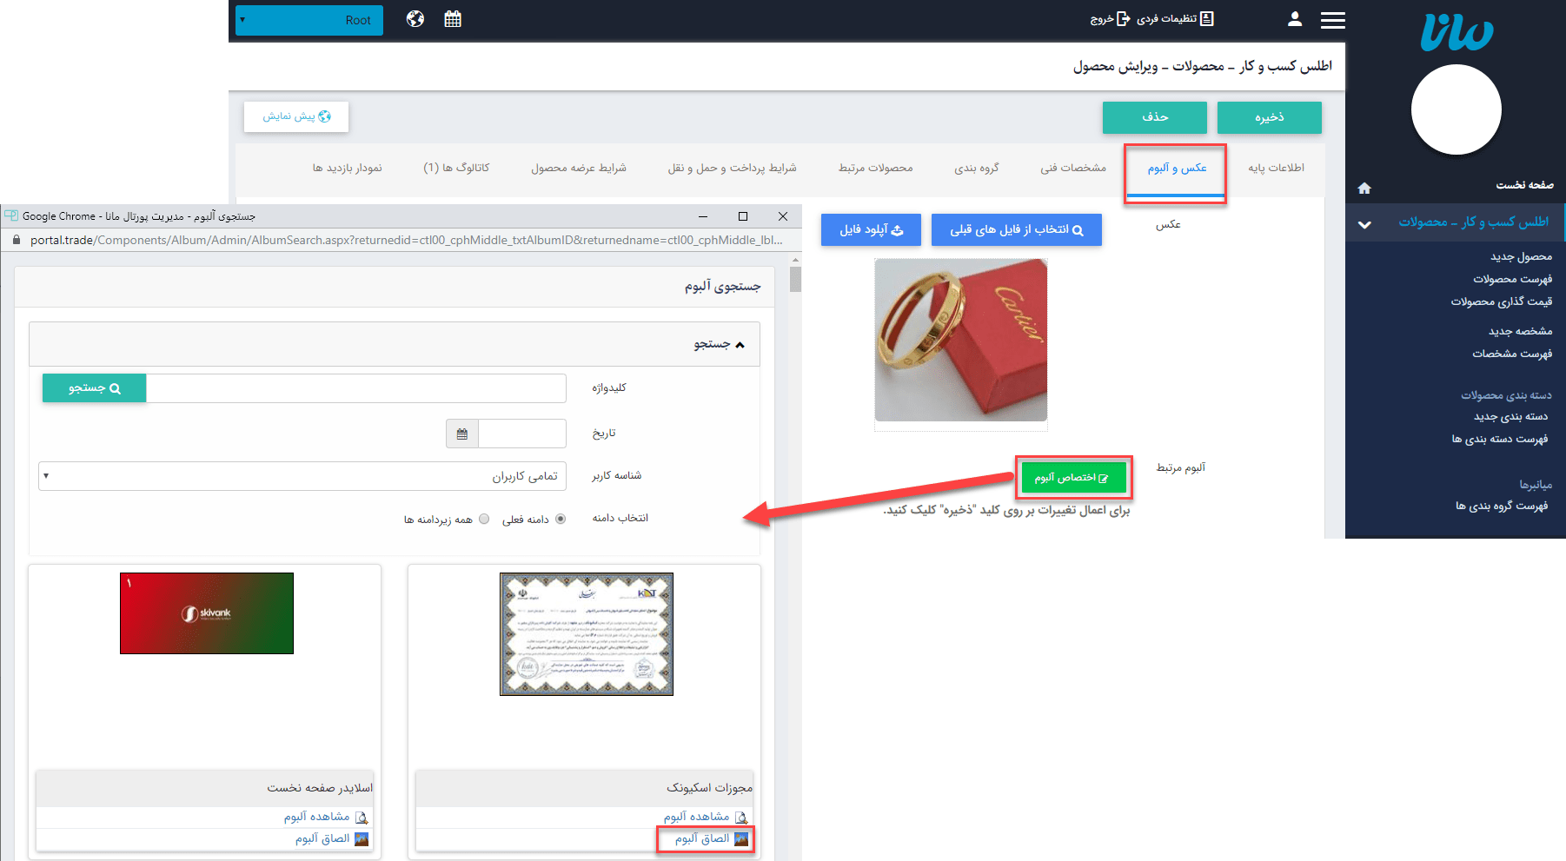The image size is (1566, 861).
Task: Open the calendar icon in top bar
Action: 453,19
